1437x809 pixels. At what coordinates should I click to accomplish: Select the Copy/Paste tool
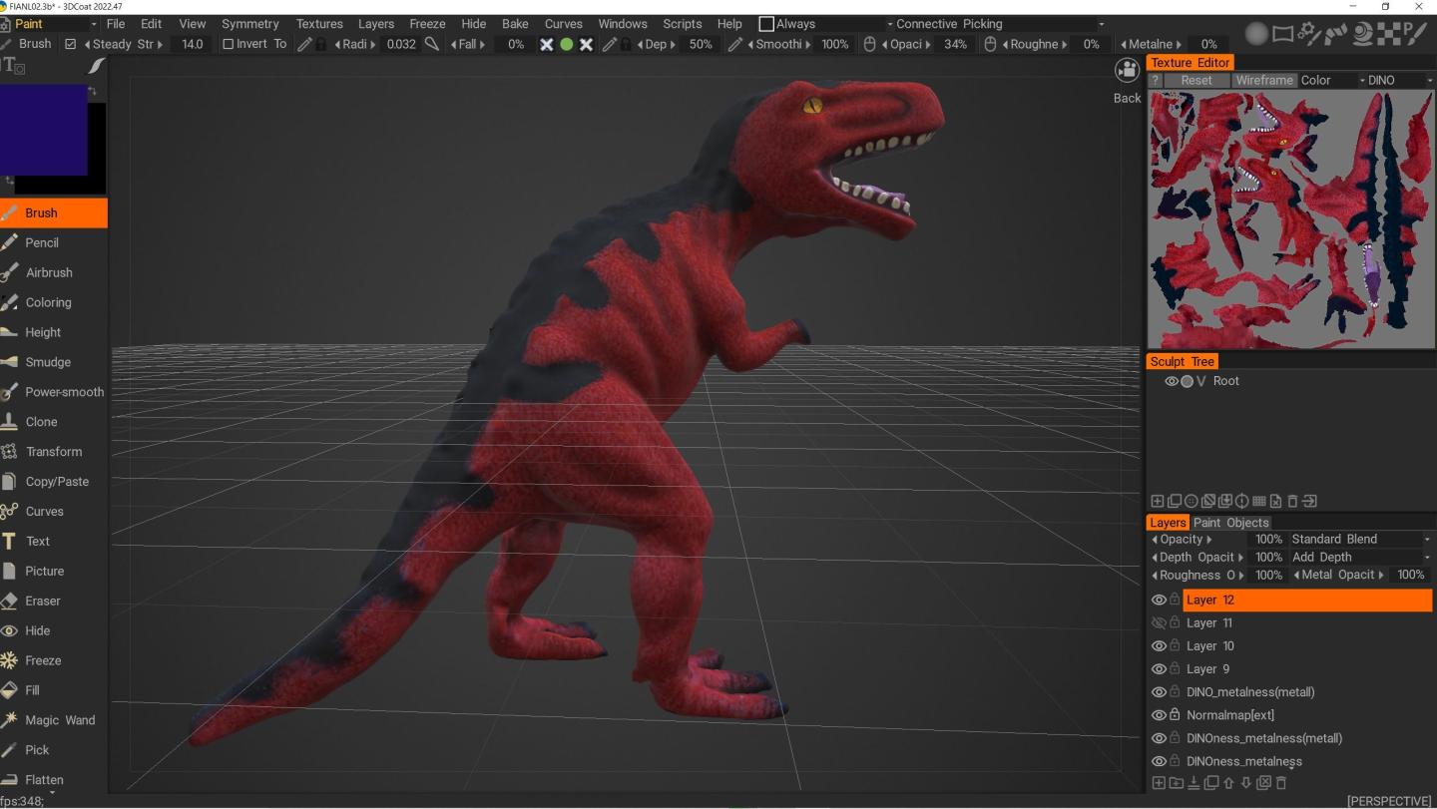point(53,482)
